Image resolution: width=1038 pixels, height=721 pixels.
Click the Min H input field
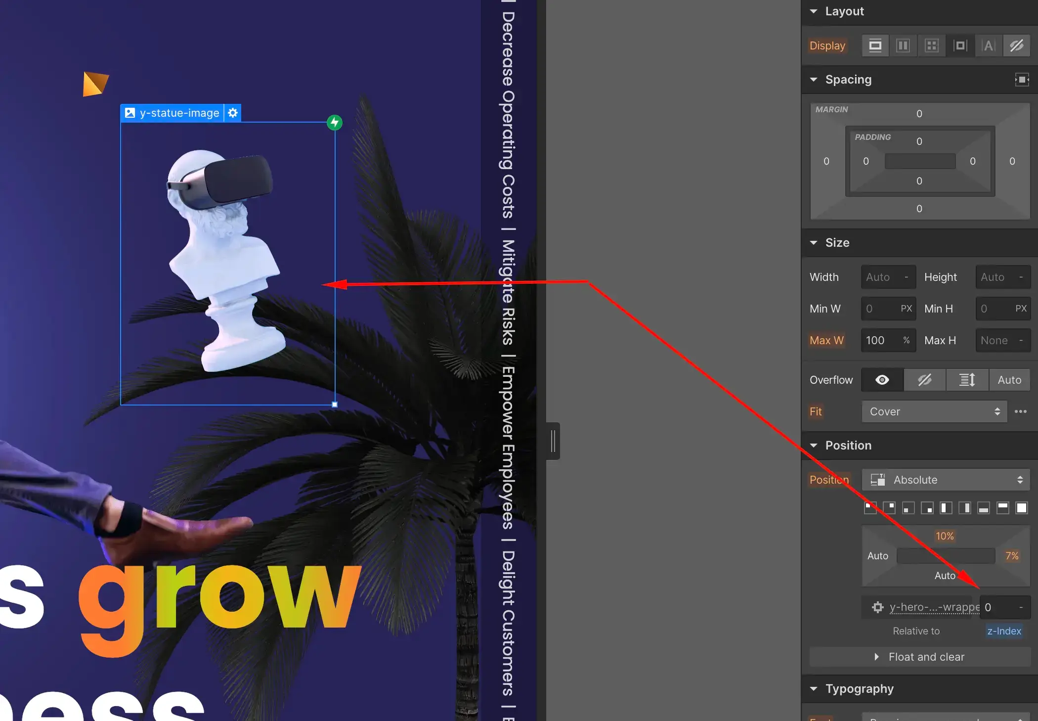[x=1003, y=309]
